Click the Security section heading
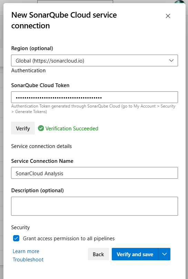The width and height of the screenshot is (188, 279). tap(20, 227)
